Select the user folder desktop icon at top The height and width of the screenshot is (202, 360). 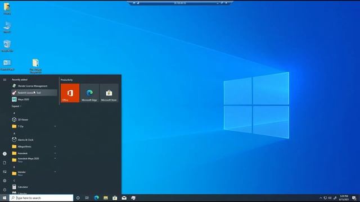pos(7,9)
